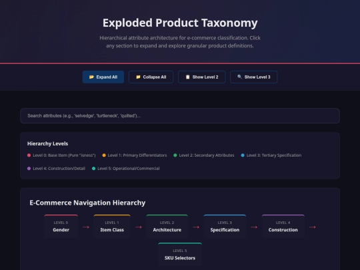The image size is (360, 270).
Task: Click the 'Exploded Product Taxonomy' title
Action: [x=180, y=23]
